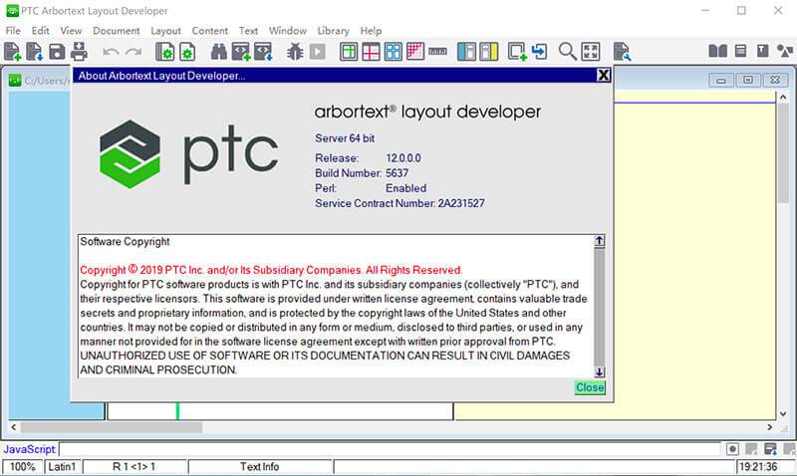The image size is (797, 476).
Task: Click the blue tiled frames icon
Action: [393, 52]
